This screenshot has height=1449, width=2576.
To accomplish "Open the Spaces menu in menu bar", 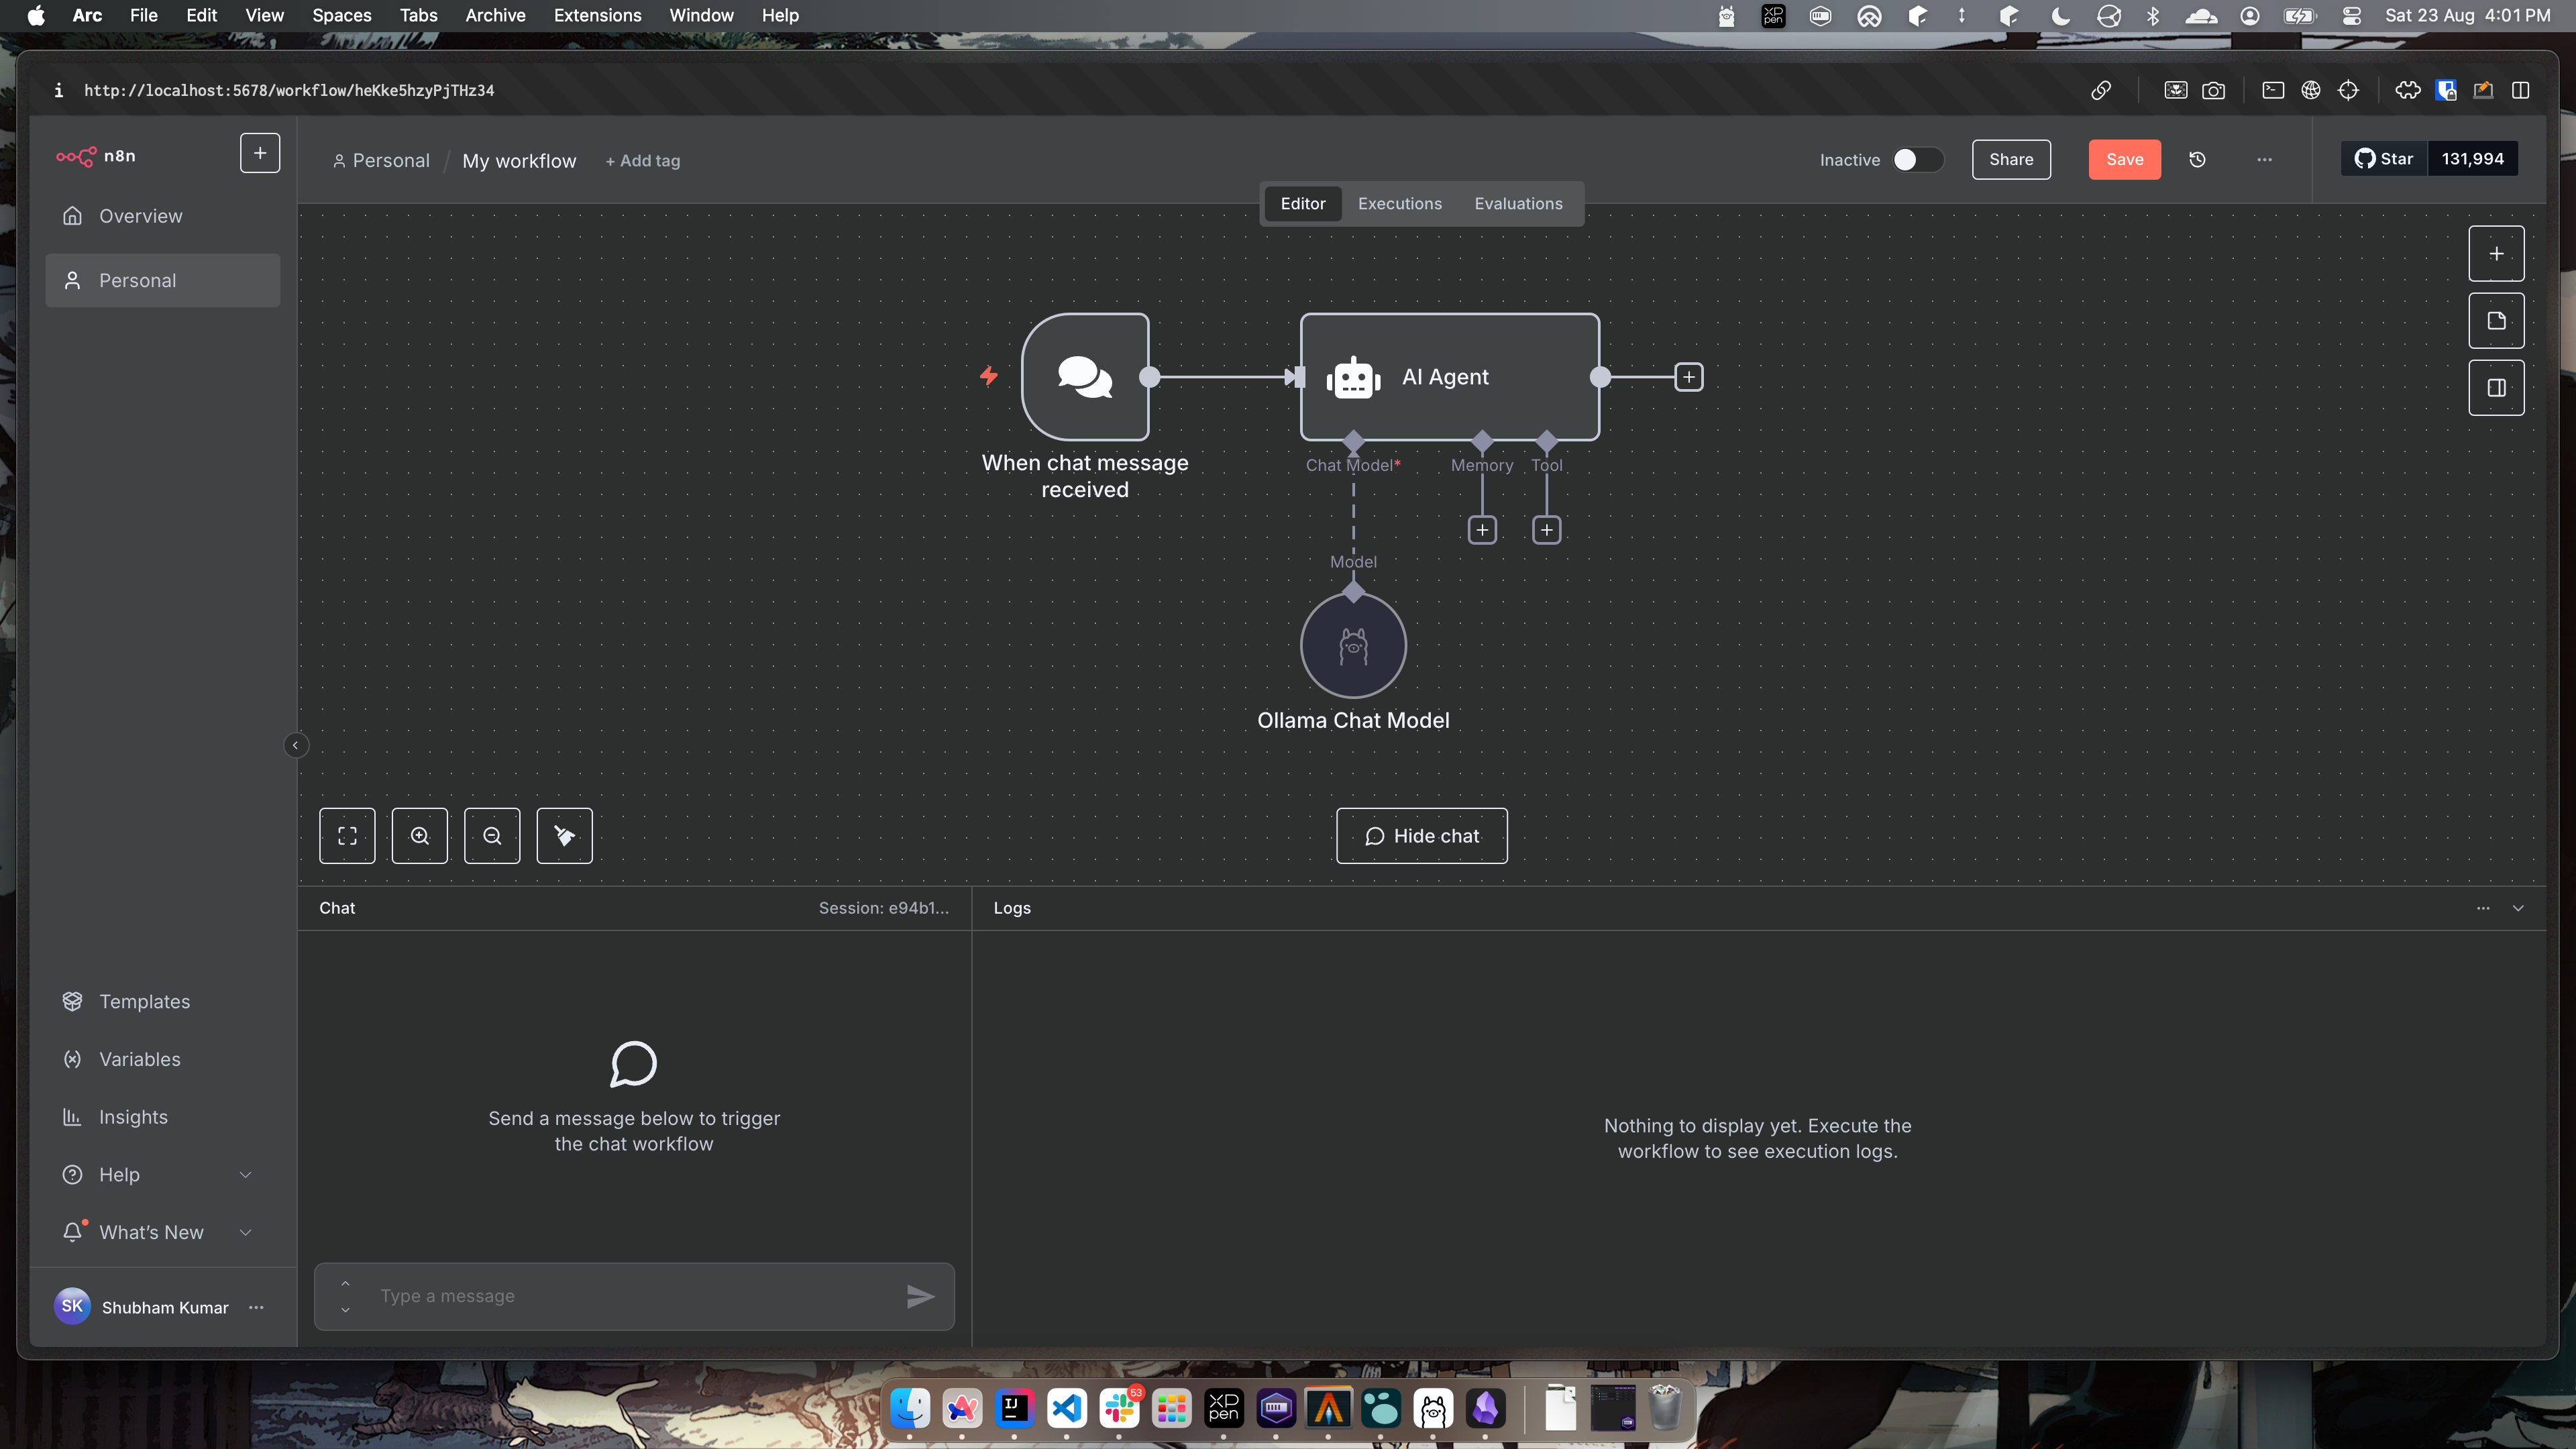I will (x=341, y=15).
